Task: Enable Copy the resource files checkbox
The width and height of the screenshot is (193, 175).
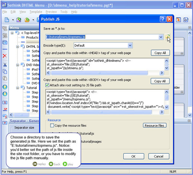Action: [52, 125]
